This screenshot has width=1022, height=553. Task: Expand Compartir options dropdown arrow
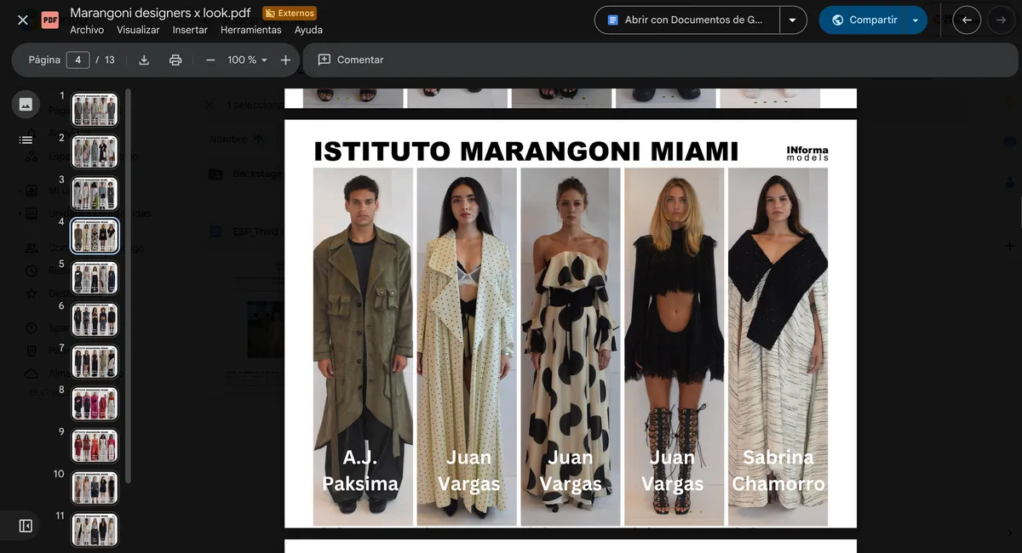click(x=916, y=20)
